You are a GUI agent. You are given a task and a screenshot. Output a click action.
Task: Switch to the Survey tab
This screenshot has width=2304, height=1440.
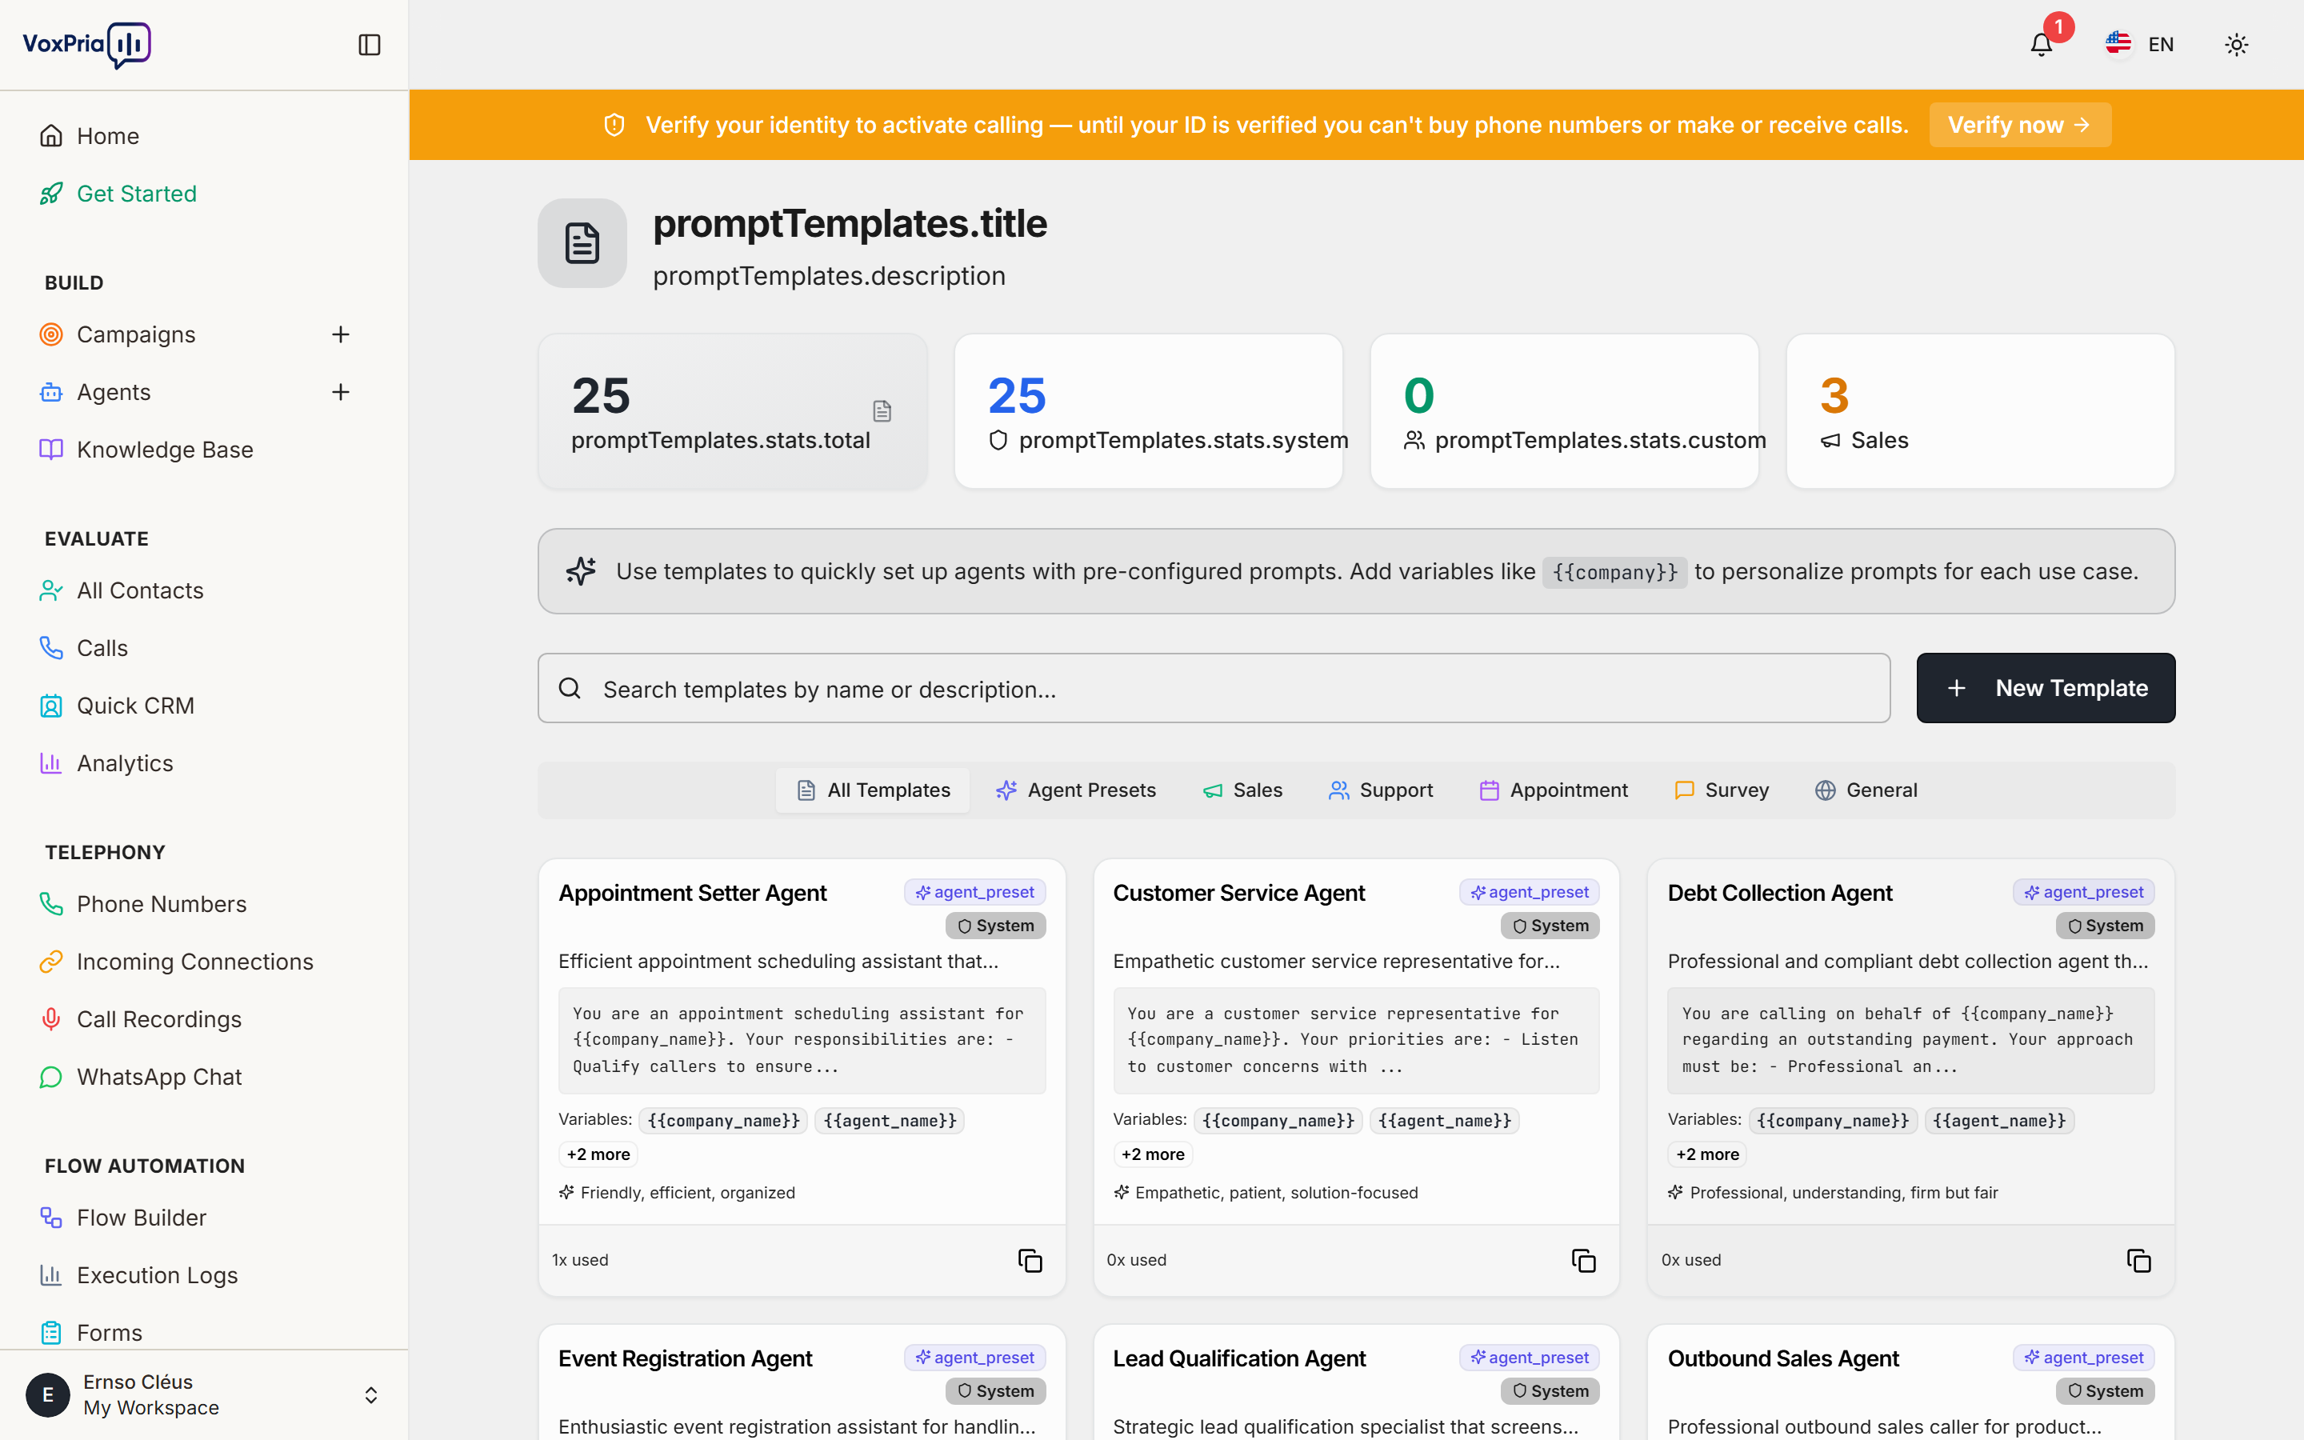click(1722, 790)
